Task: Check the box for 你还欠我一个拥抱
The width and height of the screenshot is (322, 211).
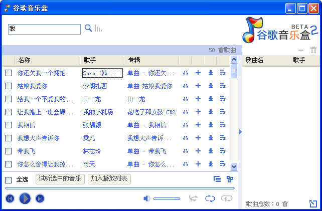Action: point(8,73)
